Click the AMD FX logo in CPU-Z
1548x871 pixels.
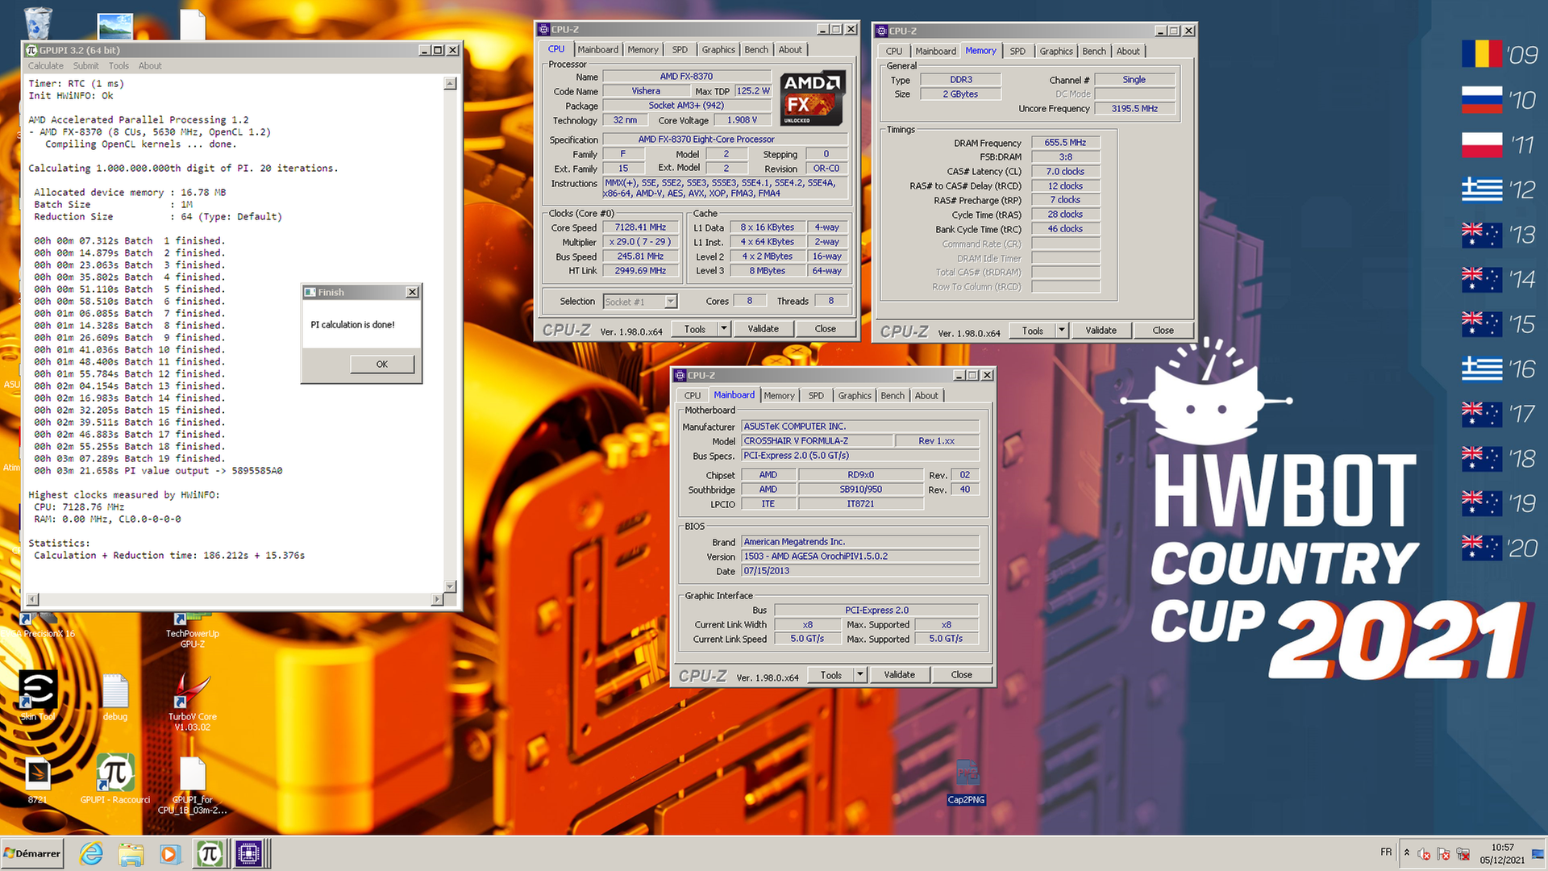click(x=813, y=98)
